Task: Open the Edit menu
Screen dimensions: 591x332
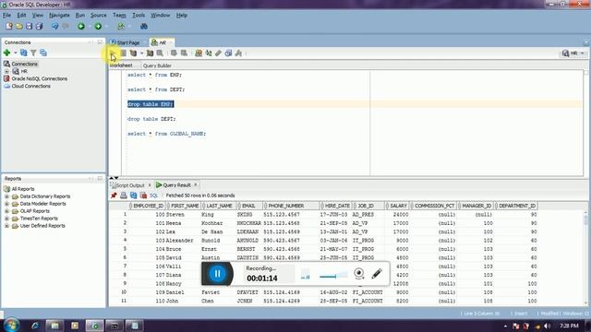Action: point(21,15)
